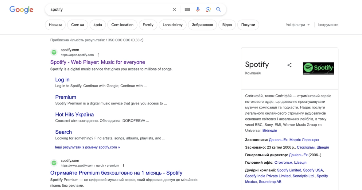Share the Spotify knowledge panel
The height and width of the screenshot is (190, 362).
pyautogui.click(x=290, y=65)
